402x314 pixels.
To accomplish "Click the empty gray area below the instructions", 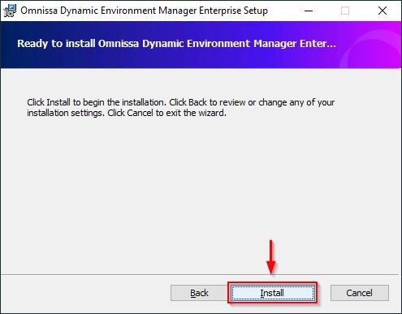I will 201,189.
